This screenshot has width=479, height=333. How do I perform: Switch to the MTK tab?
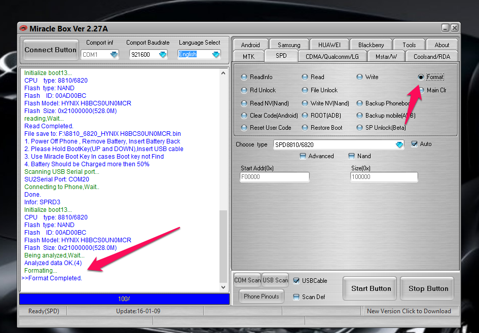point(248,57)
